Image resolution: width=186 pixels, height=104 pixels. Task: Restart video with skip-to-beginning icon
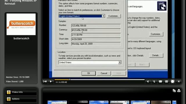point(45,81)
